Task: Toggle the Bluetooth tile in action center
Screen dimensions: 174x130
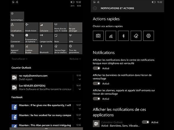Action: (x=46, y=49)
